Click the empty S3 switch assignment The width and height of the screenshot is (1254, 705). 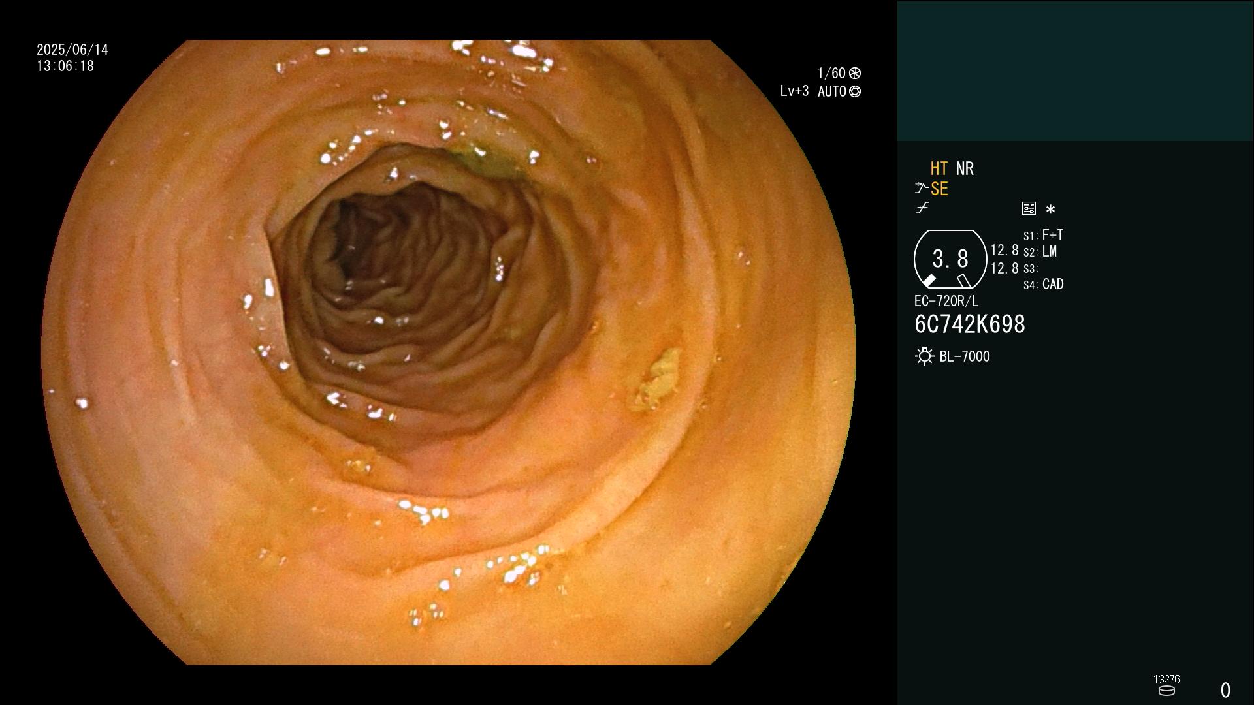[x=1031, y=269]
